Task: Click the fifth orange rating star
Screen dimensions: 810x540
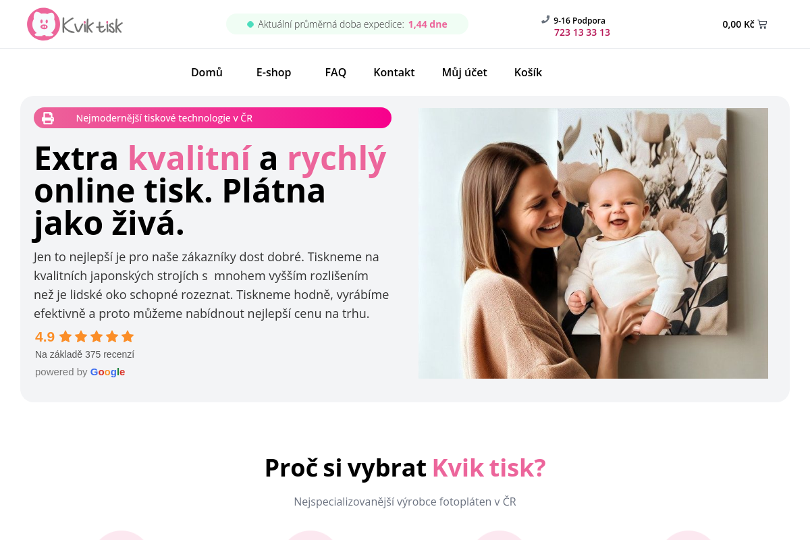Action: click(128, 336)
